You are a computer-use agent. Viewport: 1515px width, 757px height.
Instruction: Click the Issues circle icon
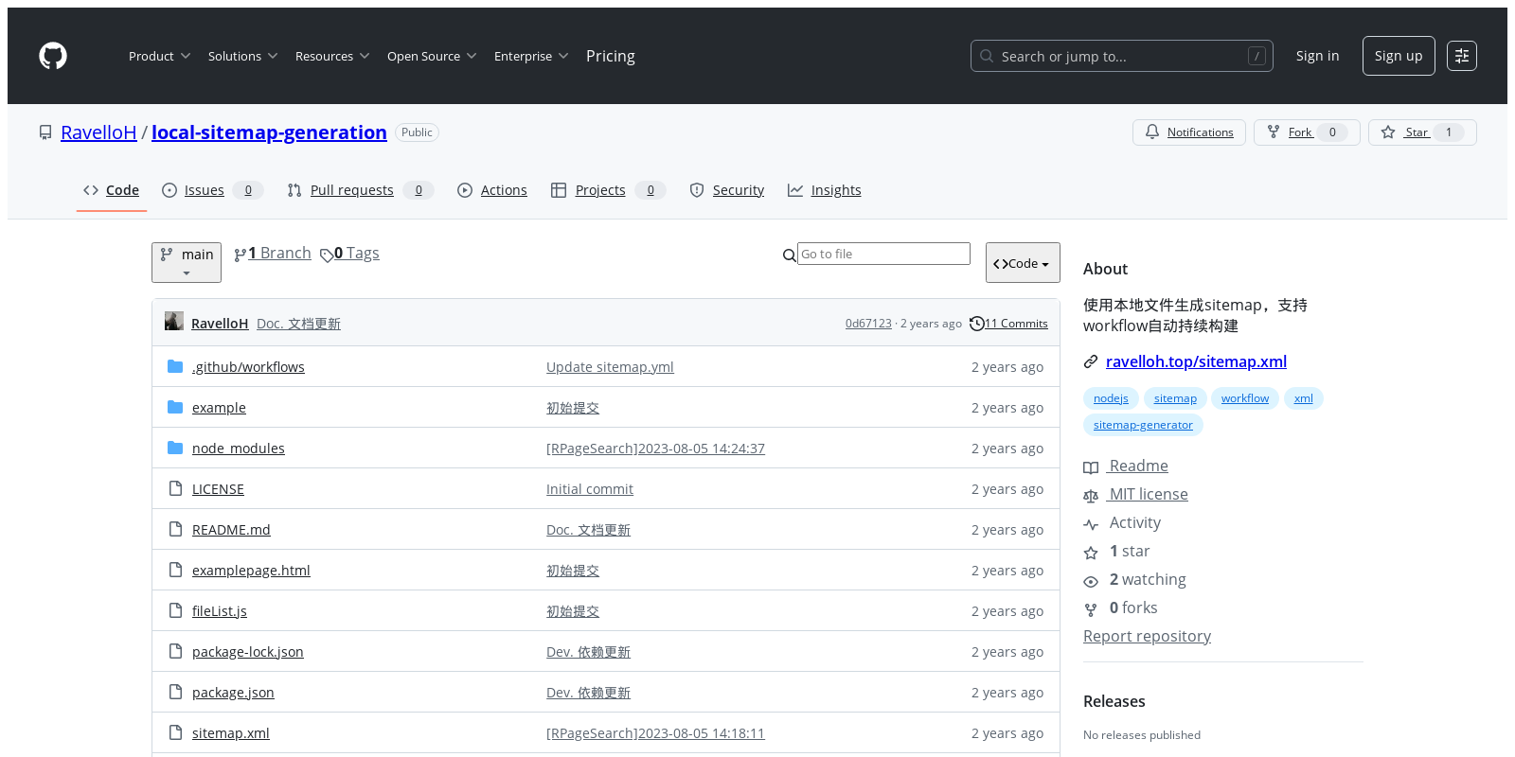click(x=169, y=190)
